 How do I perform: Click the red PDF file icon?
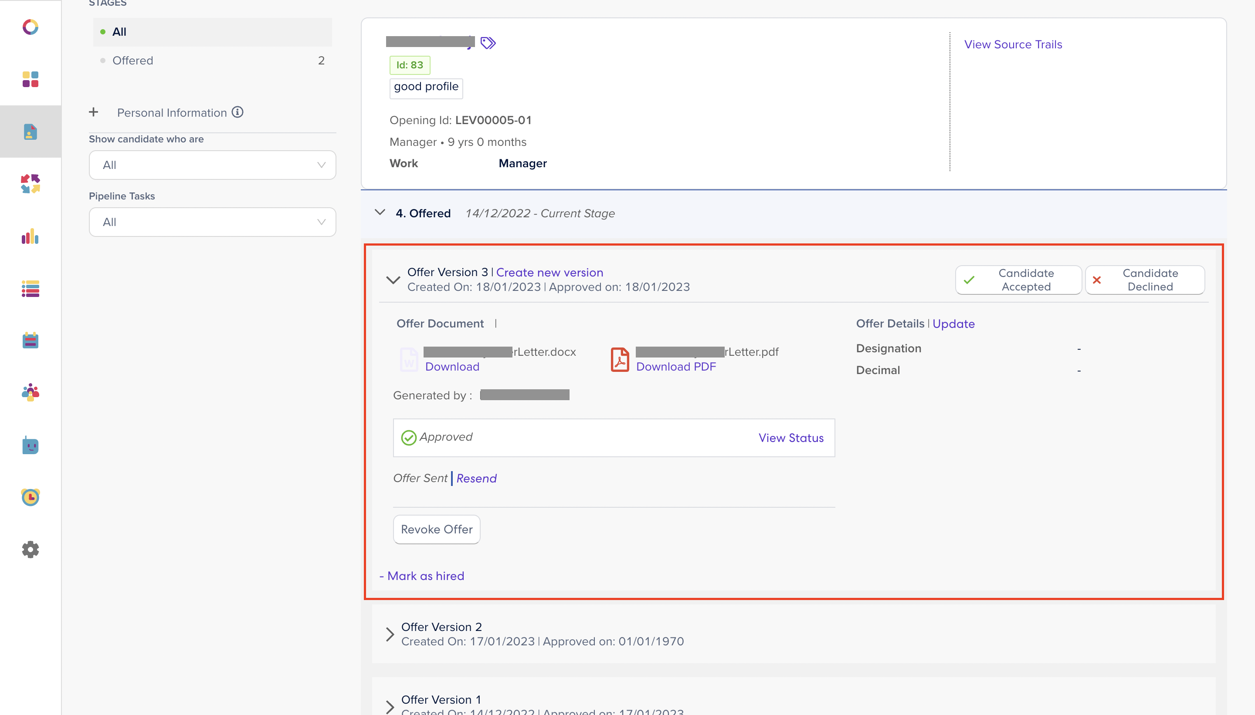[x=620, y=360]
